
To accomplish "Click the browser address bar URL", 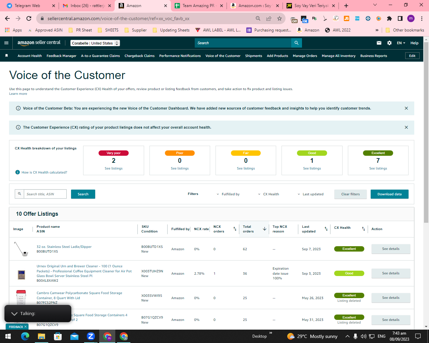I will 118,18.
